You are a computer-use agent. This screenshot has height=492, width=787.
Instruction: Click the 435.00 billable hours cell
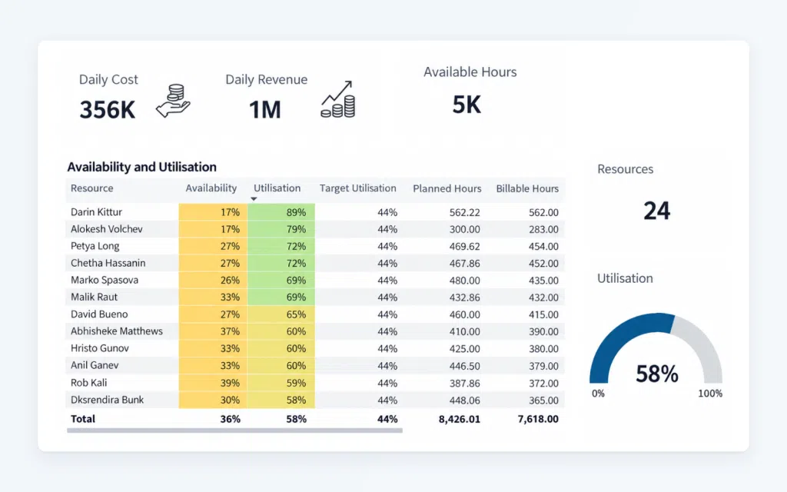coord(543,281)
